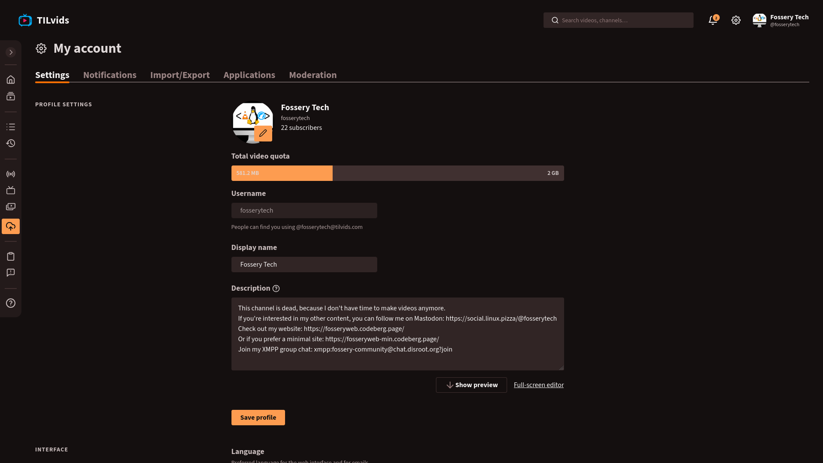This screenshot has height=463, width=823.
Task: Open the Full-screen editor link
Action: point(539,385)
